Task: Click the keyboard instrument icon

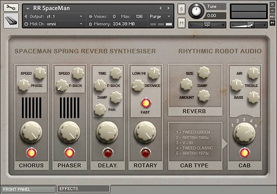Action: 11,21
